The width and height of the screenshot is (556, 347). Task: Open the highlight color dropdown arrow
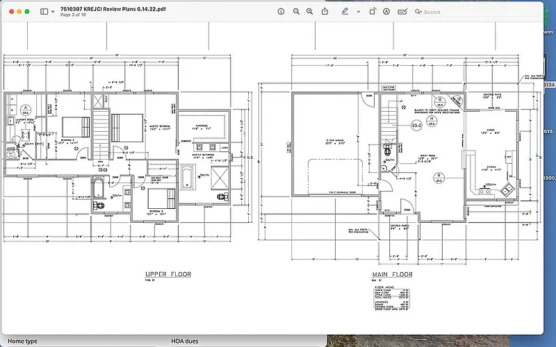(x=358, y=12)
